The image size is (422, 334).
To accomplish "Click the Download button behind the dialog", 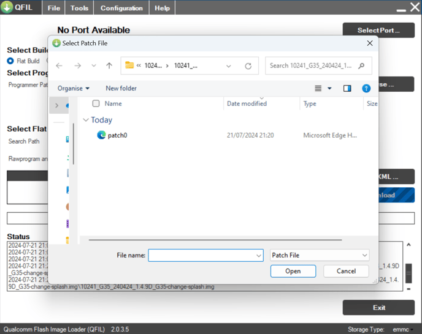I will (396, 195).
